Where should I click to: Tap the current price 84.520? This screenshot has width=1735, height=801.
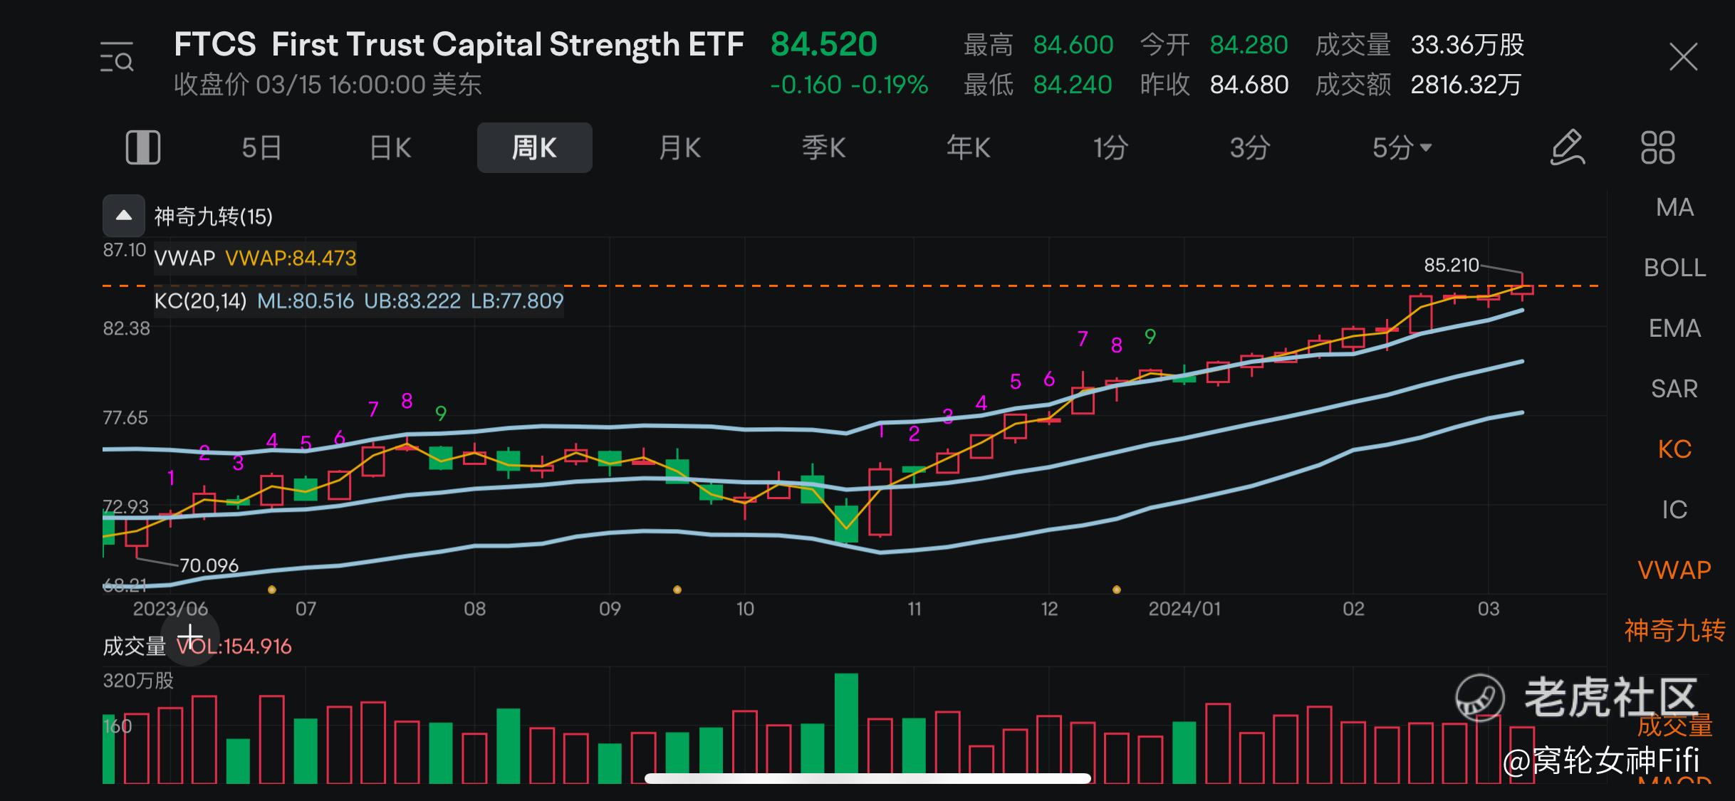pyautogui.click(x=824, y=44)
